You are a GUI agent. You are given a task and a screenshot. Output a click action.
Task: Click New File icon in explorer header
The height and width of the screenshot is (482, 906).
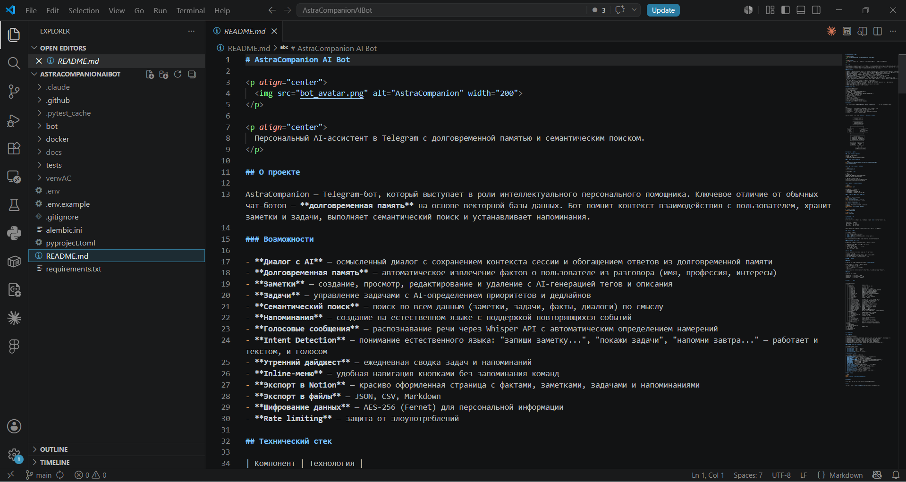pos(150,74)
